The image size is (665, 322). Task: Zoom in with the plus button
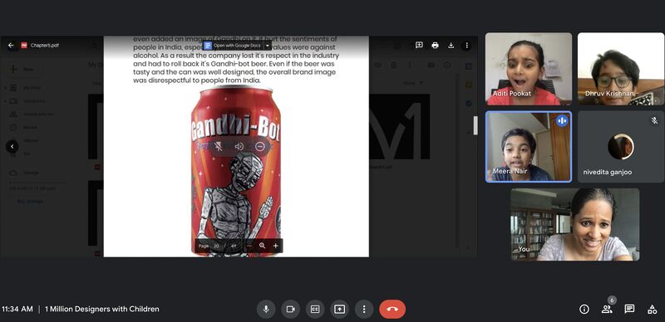276,246
